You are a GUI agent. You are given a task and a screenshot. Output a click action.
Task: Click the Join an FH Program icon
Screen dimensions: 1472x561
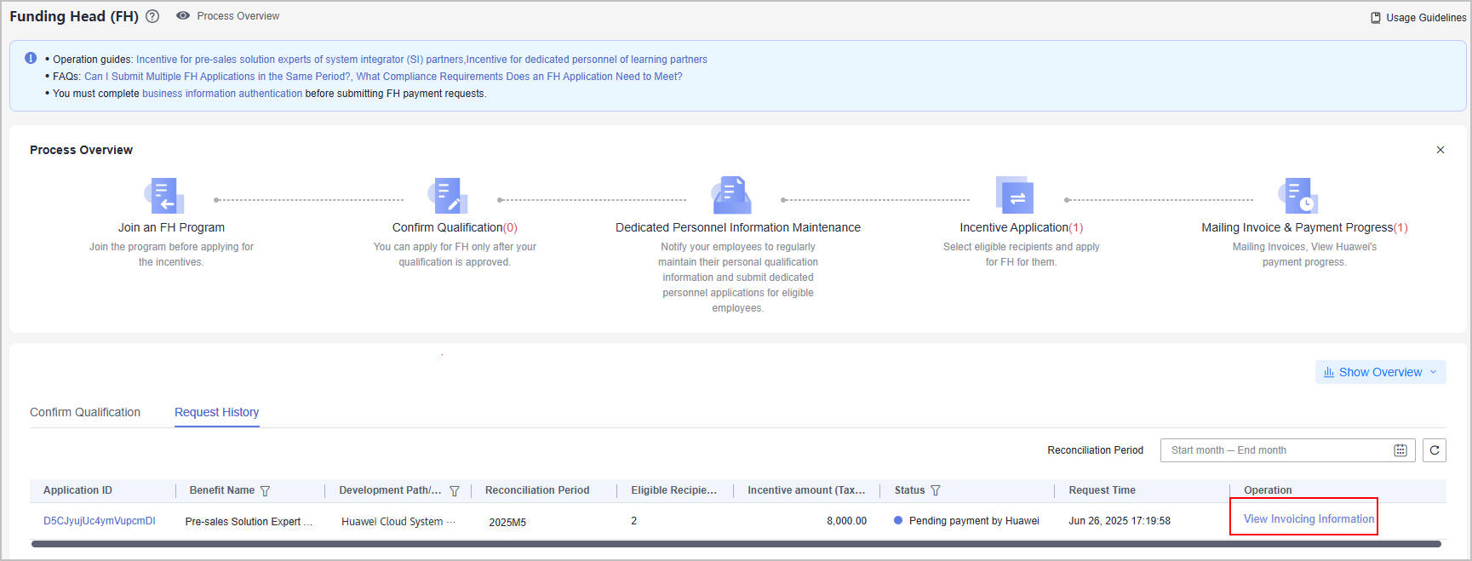(164, 196)
